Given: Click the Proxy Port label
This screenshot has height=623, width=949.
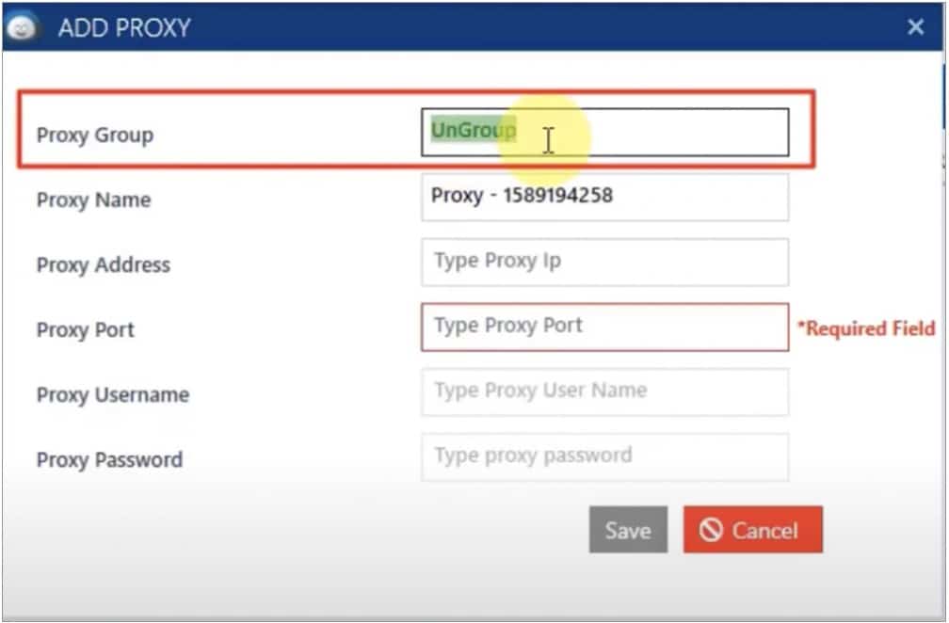Looking at the screenshot, I should pyautogui.click(x=86, y=329).
